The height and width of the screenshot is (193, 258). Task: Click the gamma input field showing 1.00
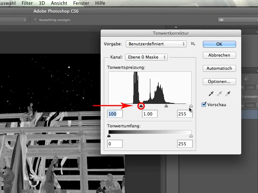[150, 114]
